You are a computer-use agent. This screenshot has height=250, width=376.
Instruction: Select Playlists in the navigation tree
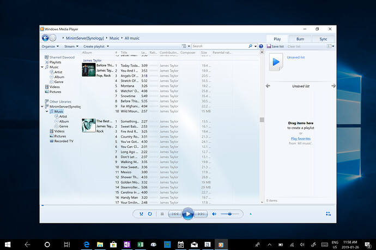coord(55,62)
